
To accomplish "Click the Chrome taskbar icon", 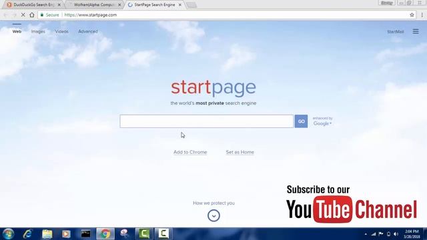I will click(105, 234).
